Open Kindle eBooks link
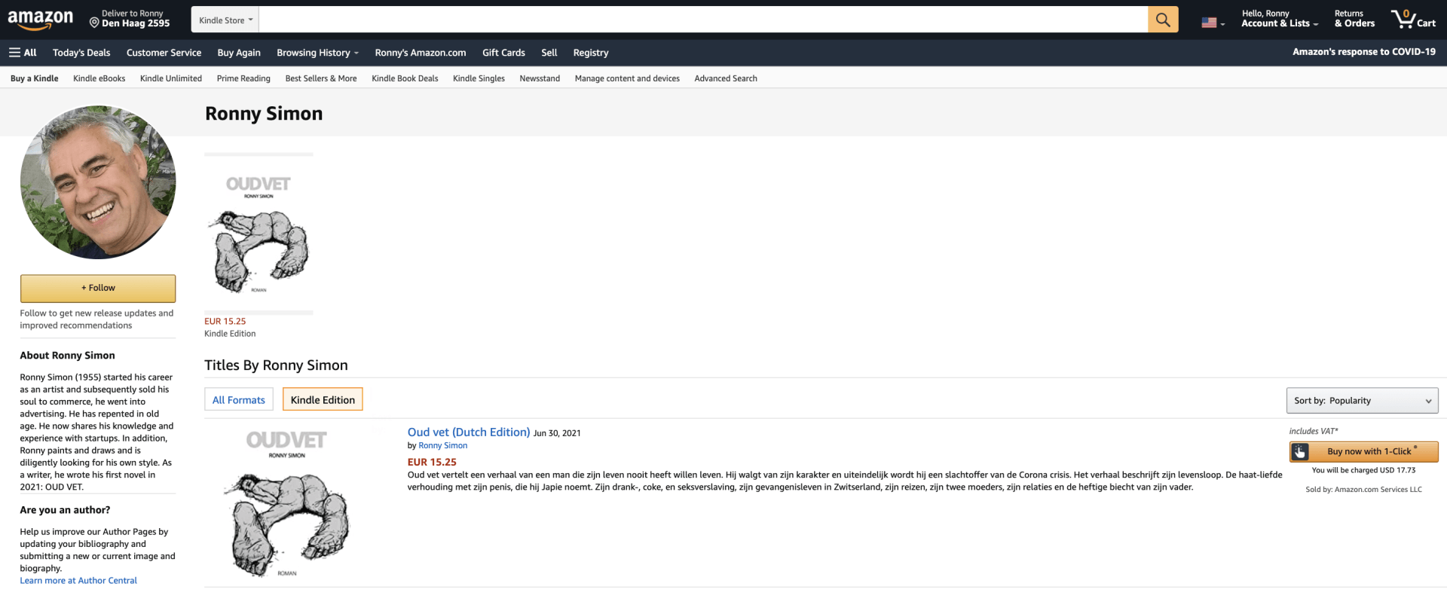Image resolution: width=1447 pixels, height=614 pixels. [x=99, y=78]
